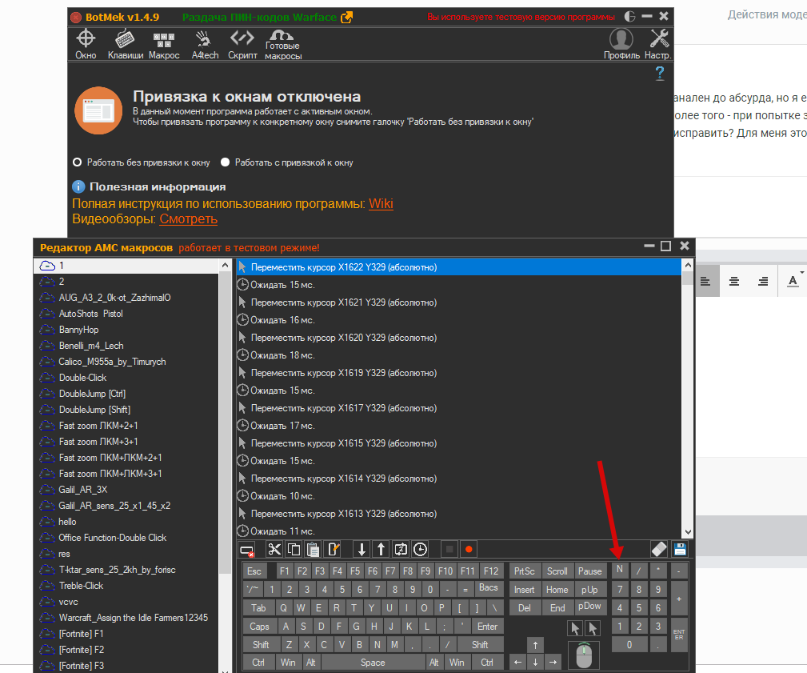Open the Wiki instruction link
Image resolution: width=807 pixels, height=673 pixels.
(x=381, y=204)
